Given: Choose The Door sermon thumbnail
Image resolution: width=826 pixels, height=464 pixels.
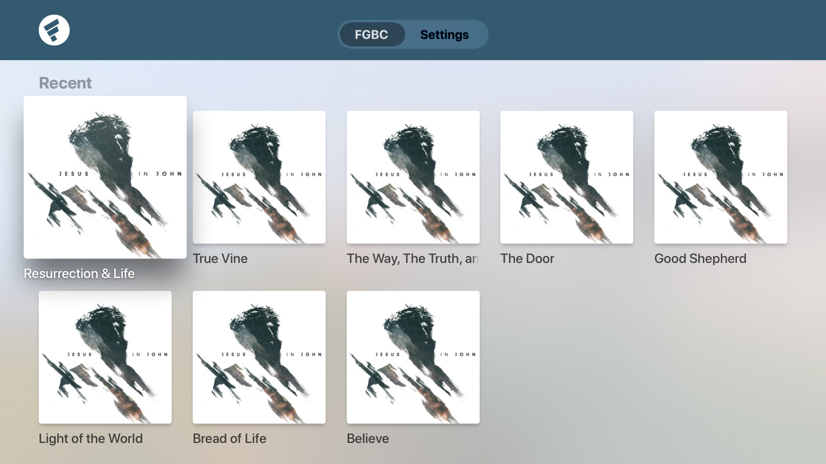Looking at the screenshot, I should 567,177.
